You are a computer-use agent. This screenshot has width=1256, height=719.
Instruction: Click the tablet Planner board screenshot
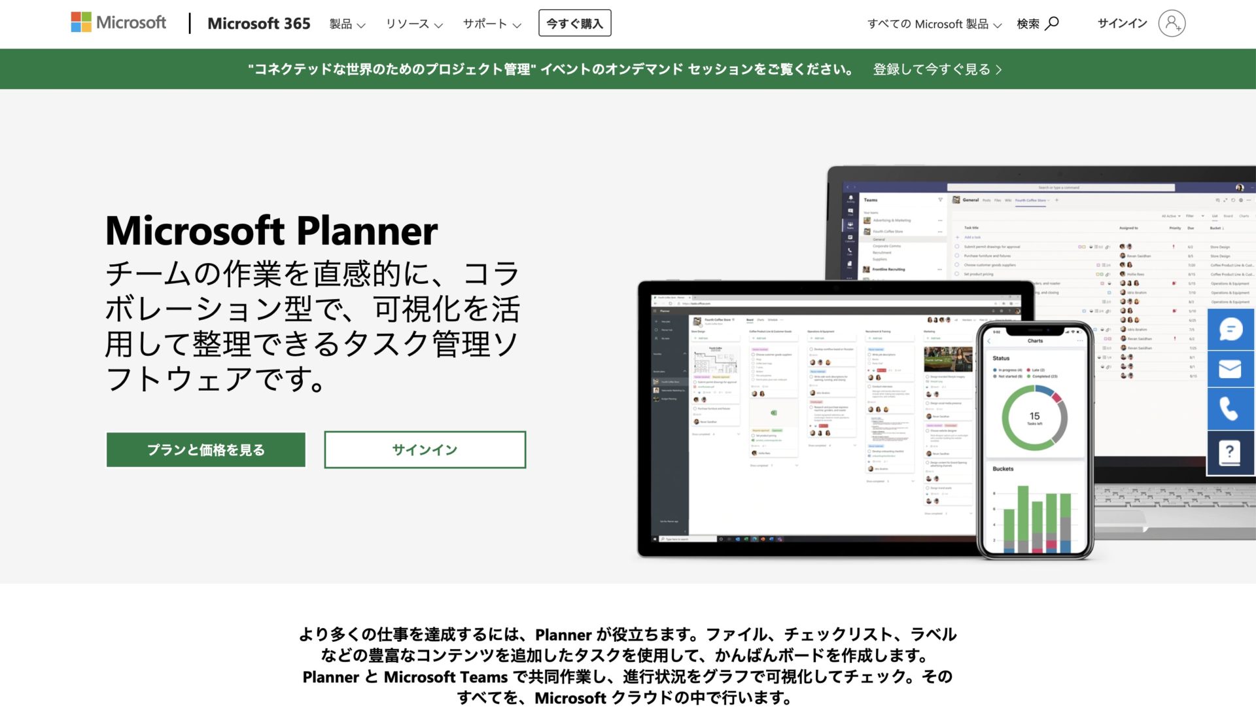[805, 412]
